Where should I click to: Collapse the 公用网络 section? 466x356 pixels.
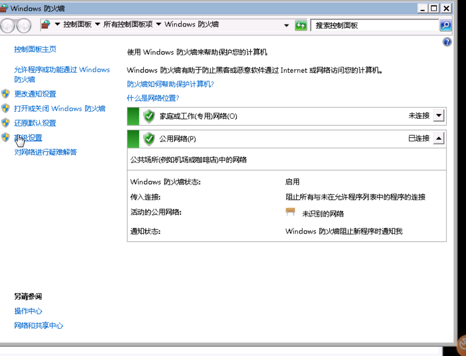tap(439, 138)
